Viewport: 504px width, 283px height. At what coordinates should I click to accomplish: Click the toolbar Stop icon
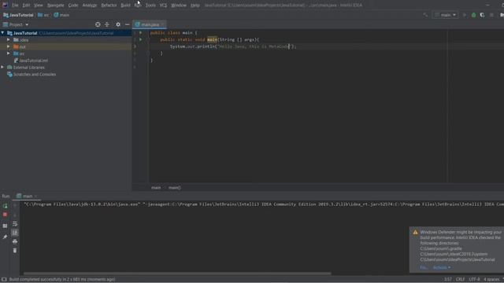pos(491,15)
